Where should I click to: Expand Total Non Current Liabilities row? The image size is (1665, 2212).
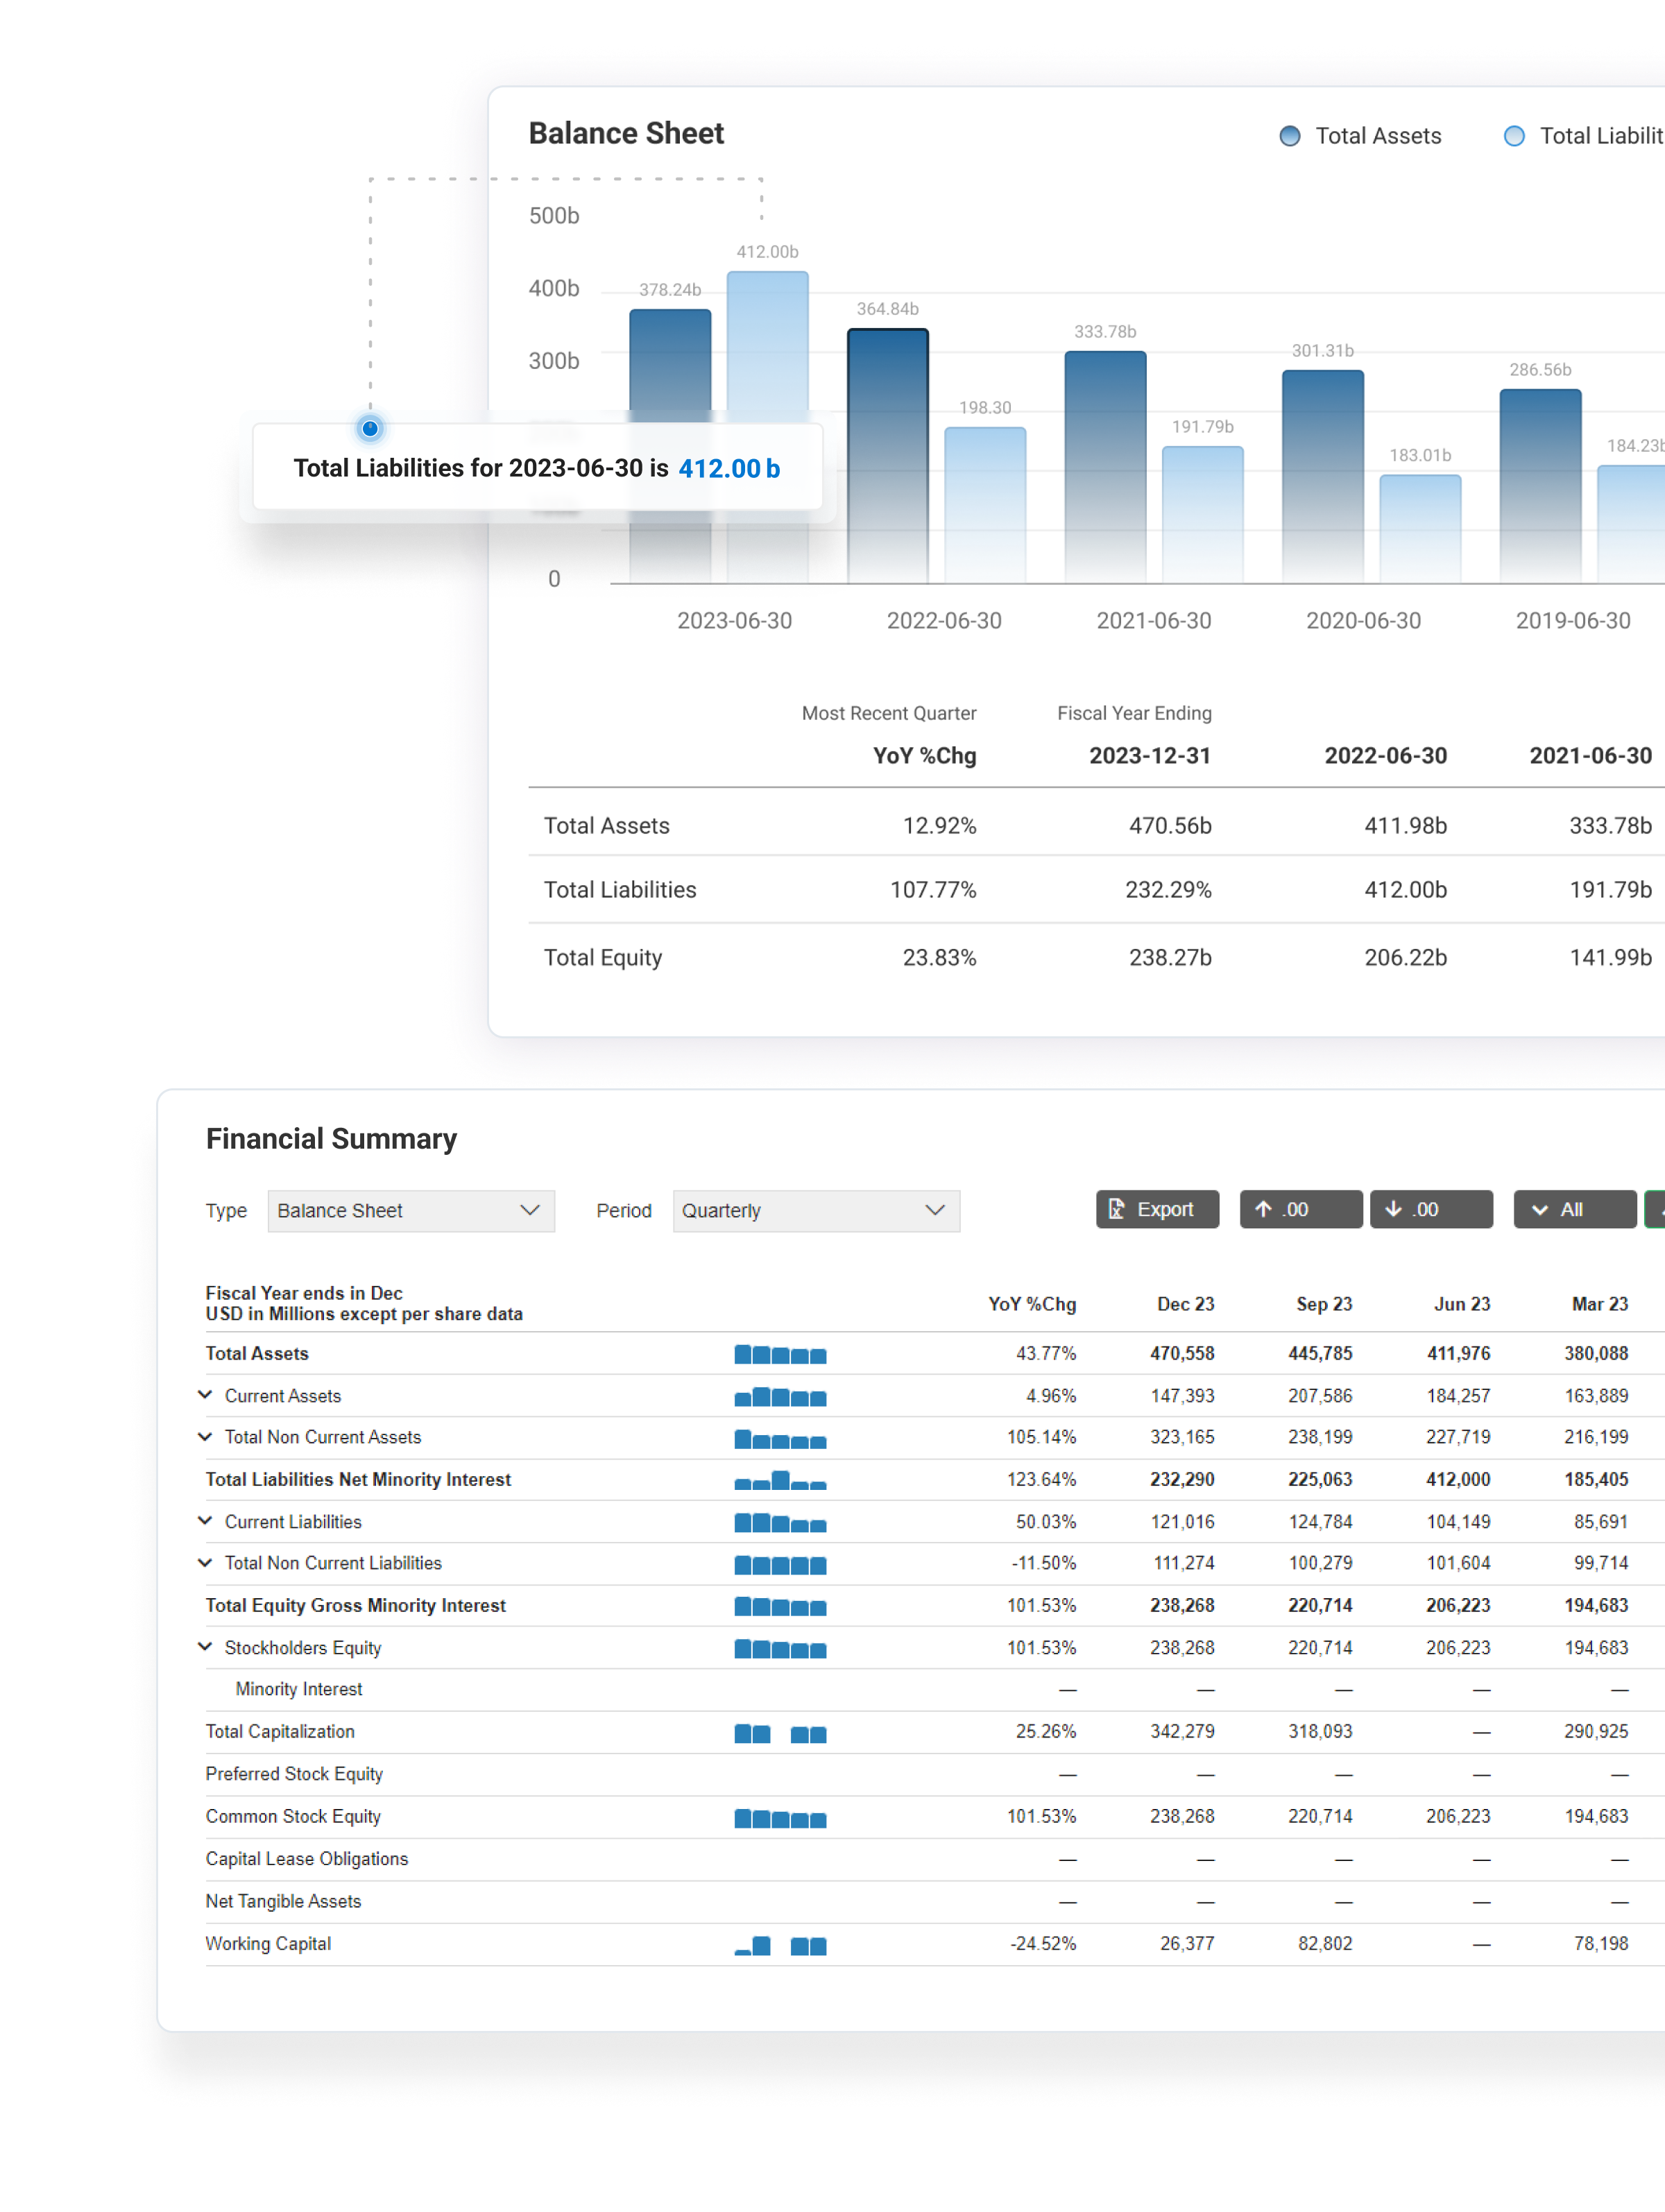[205, 1562]
